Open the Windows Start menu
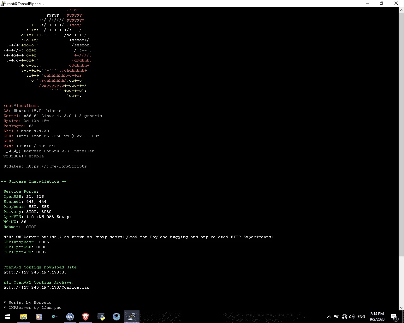Viewport: 404px width, 323px height. pos(8,316)
